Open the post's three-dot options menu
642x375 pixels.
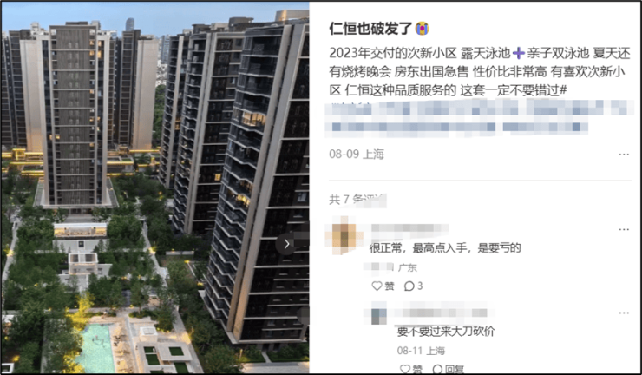tap(624, 155)
